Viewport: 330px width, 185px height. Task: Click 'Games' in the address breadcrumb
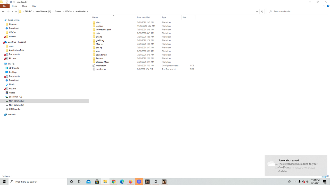point(58,12)
